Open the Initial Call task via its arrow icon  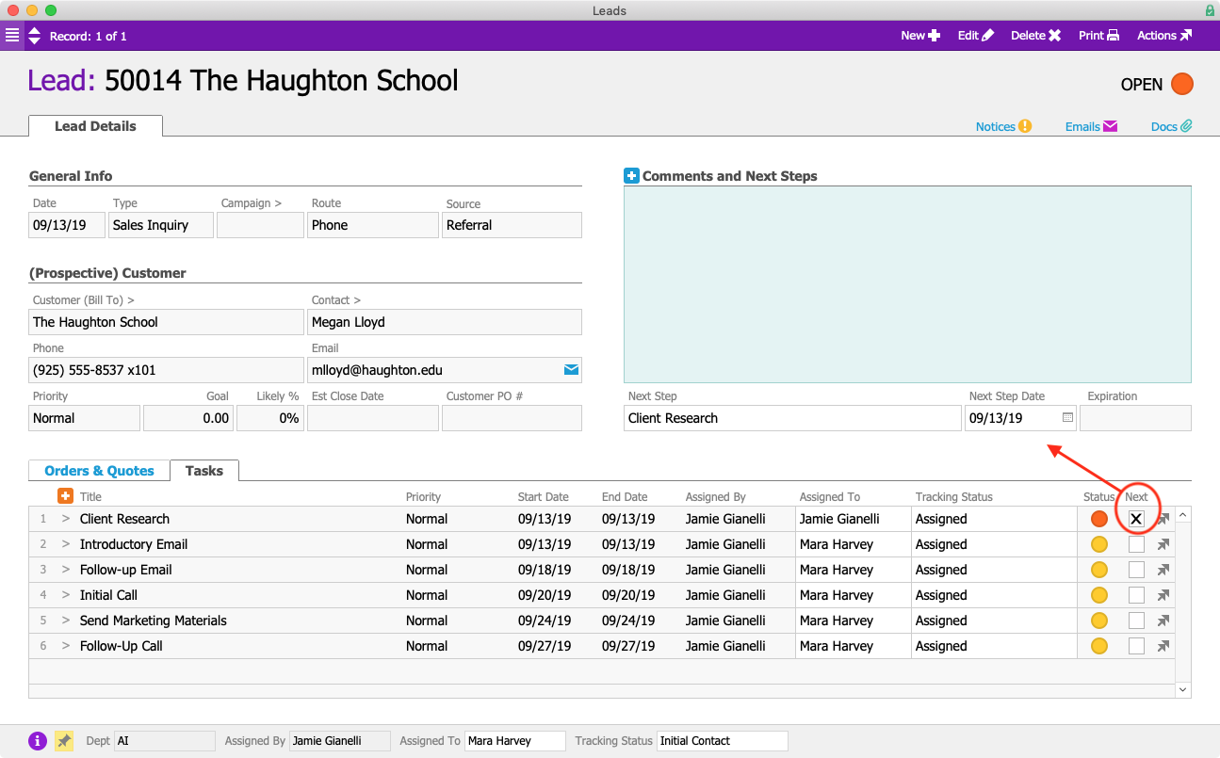pyautogui.click(x=1163, y=595)
